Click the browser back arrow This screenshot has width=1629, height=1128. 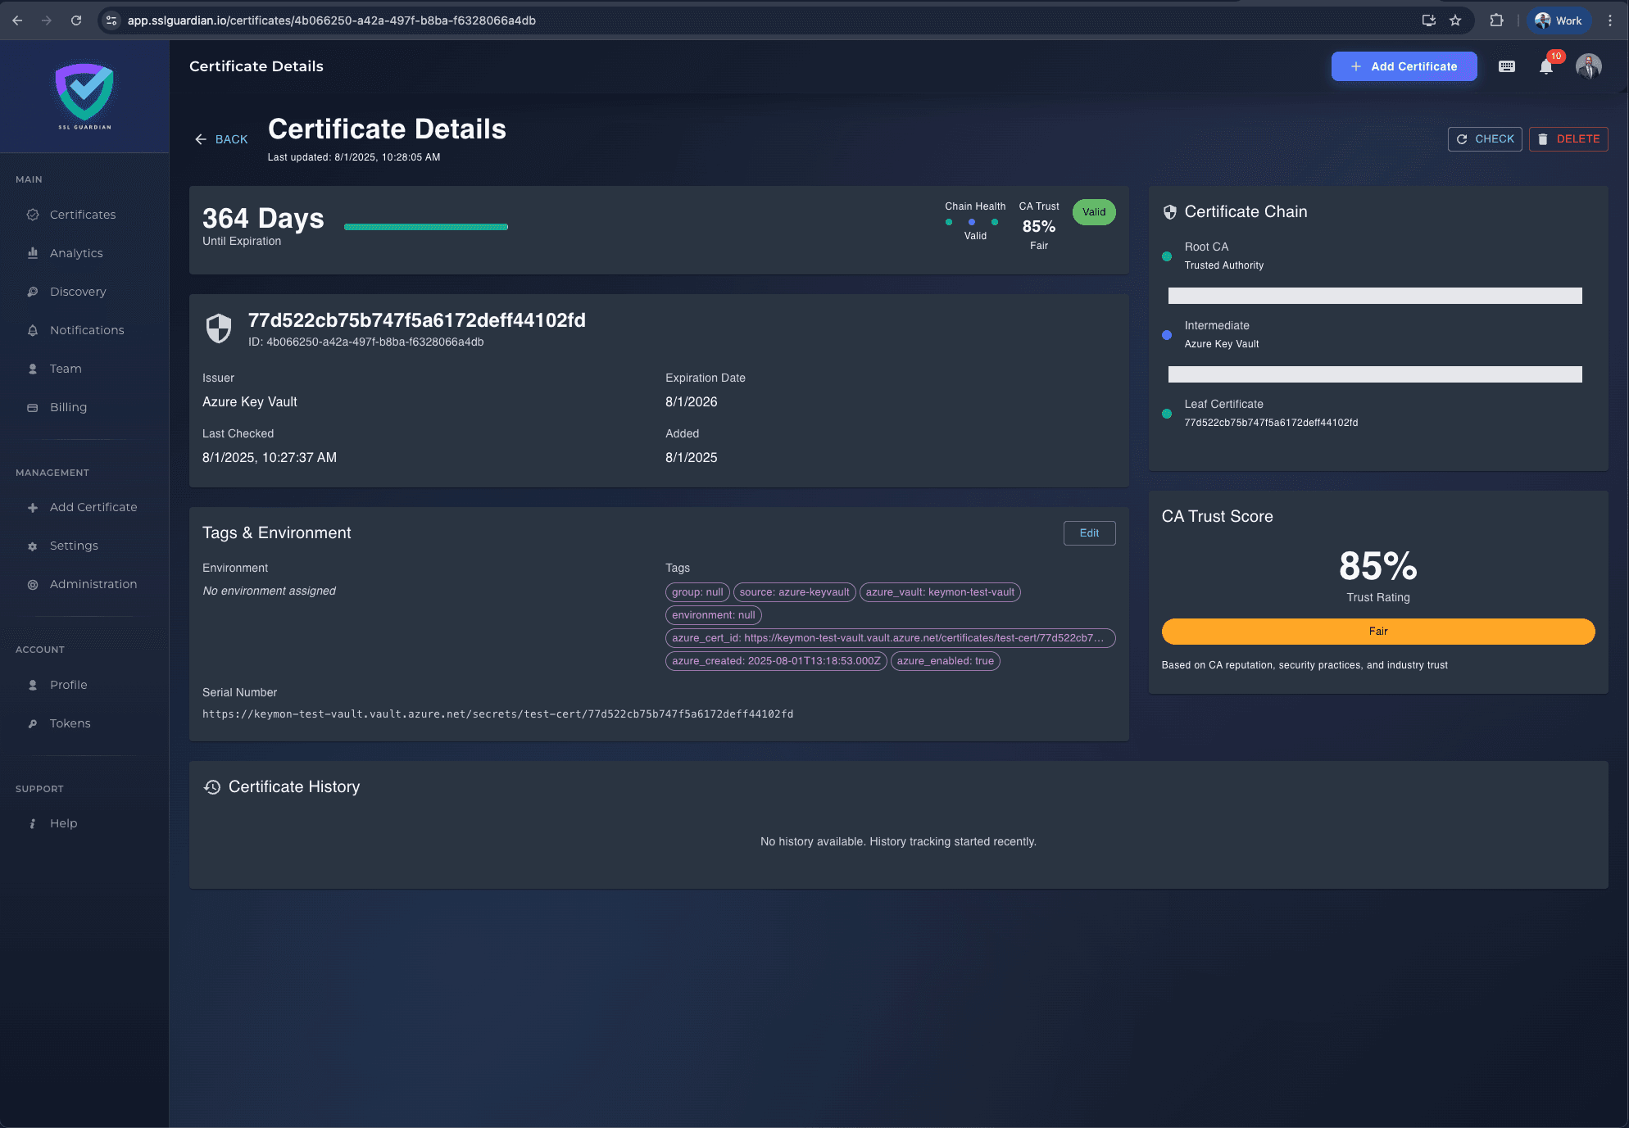[17, 20]
